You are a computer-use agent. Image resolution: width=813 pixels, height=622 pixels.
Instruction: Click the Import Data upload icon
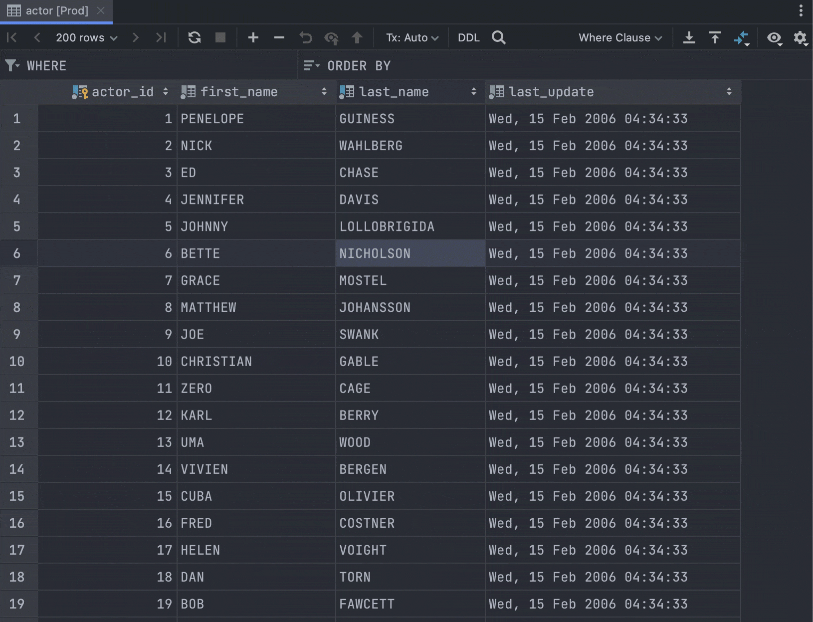point(715,38)
